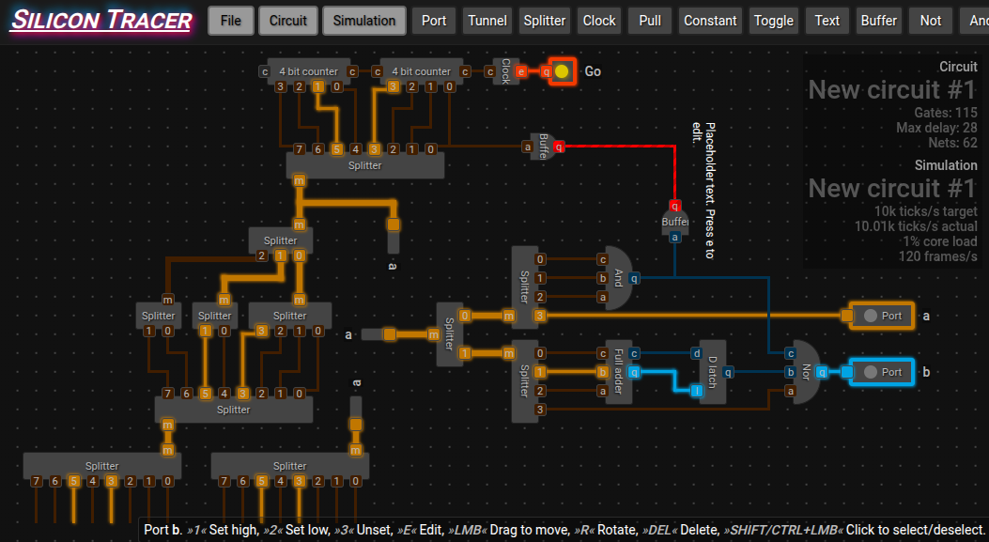989x542 pixels.
Task: Select the vertical Splitter with outputs 0 and 1
Action: (x=449, y=334)
